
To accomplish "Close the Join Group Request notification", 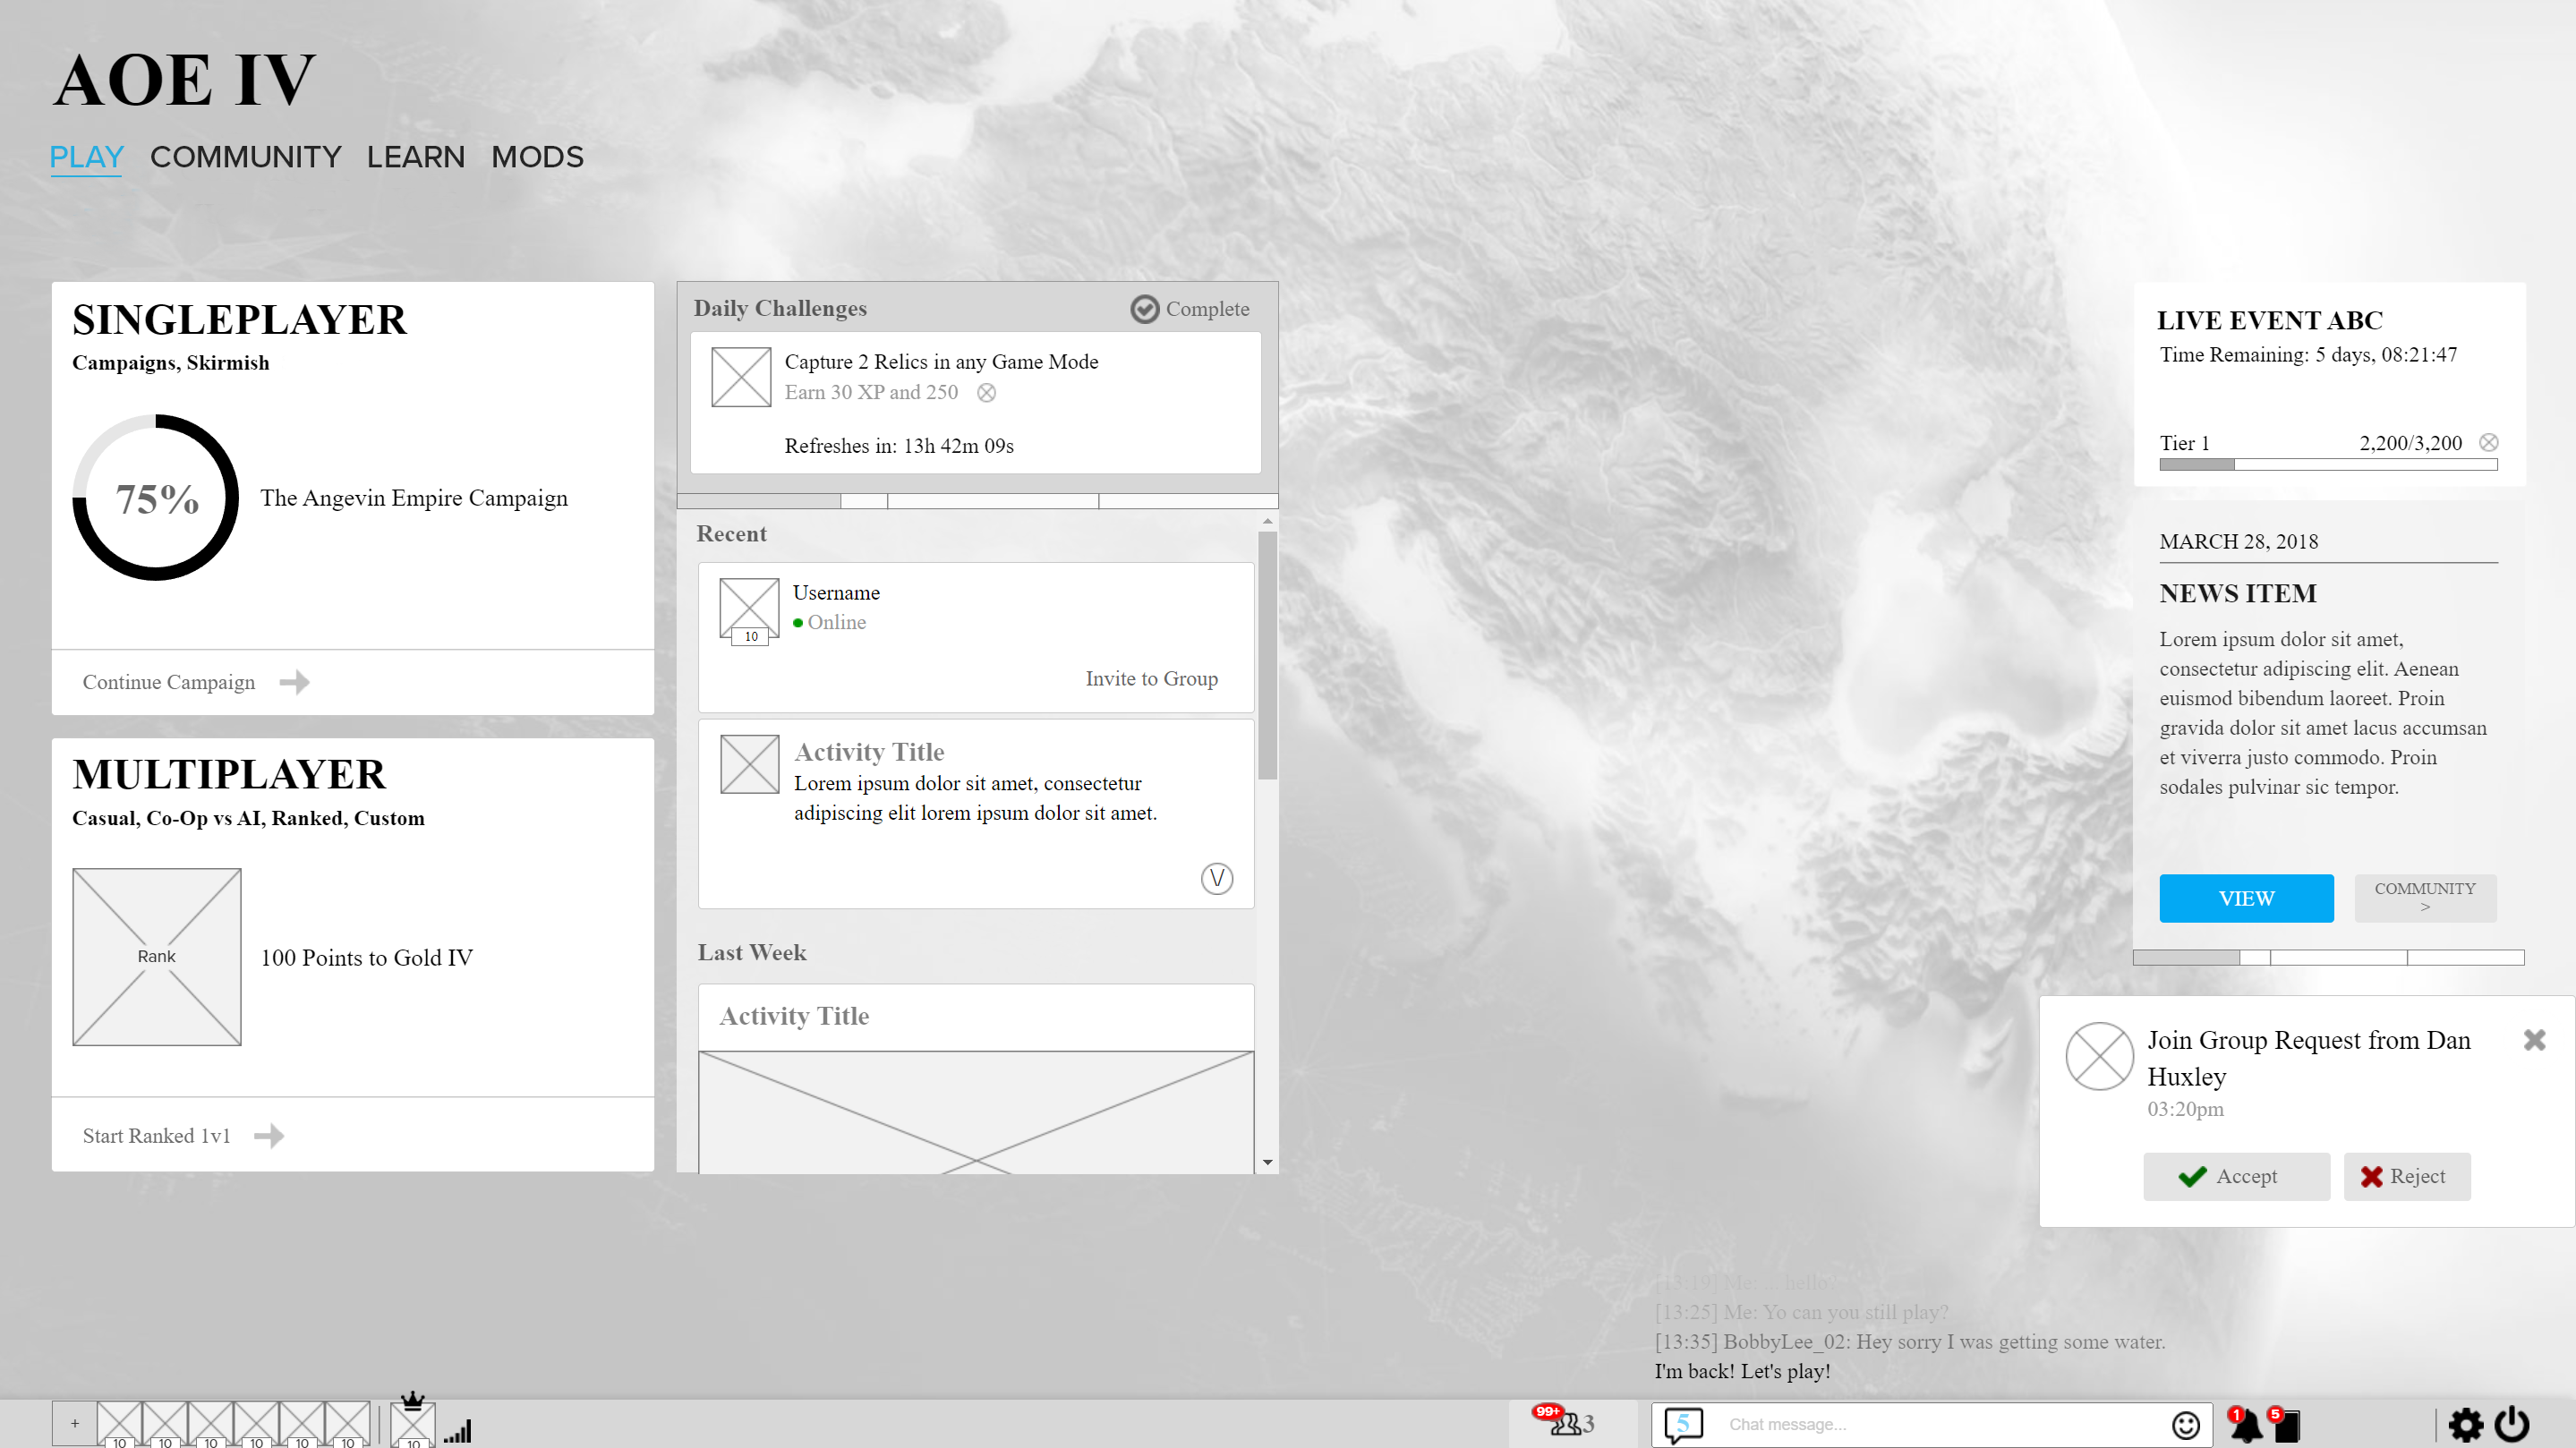I will pos(2535,1040).
